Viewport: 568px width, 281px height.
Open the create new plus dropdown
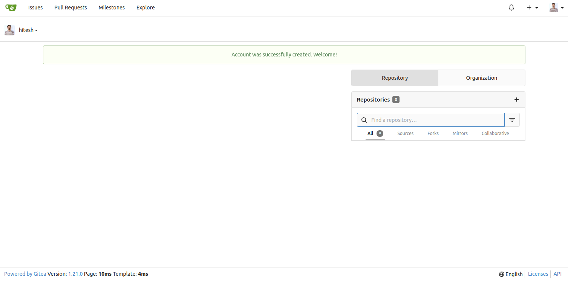click(x=532, y=8)
